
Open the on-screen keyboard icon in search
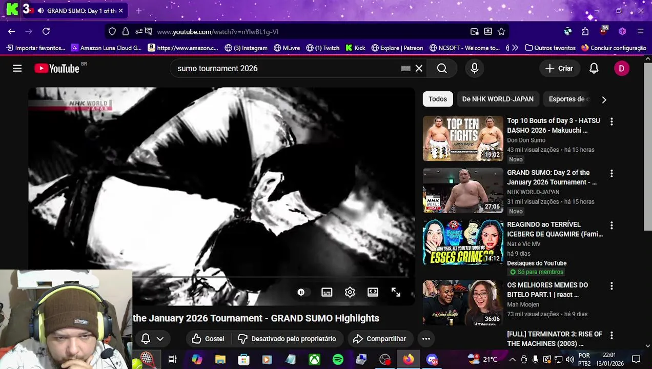coord(405,68)
